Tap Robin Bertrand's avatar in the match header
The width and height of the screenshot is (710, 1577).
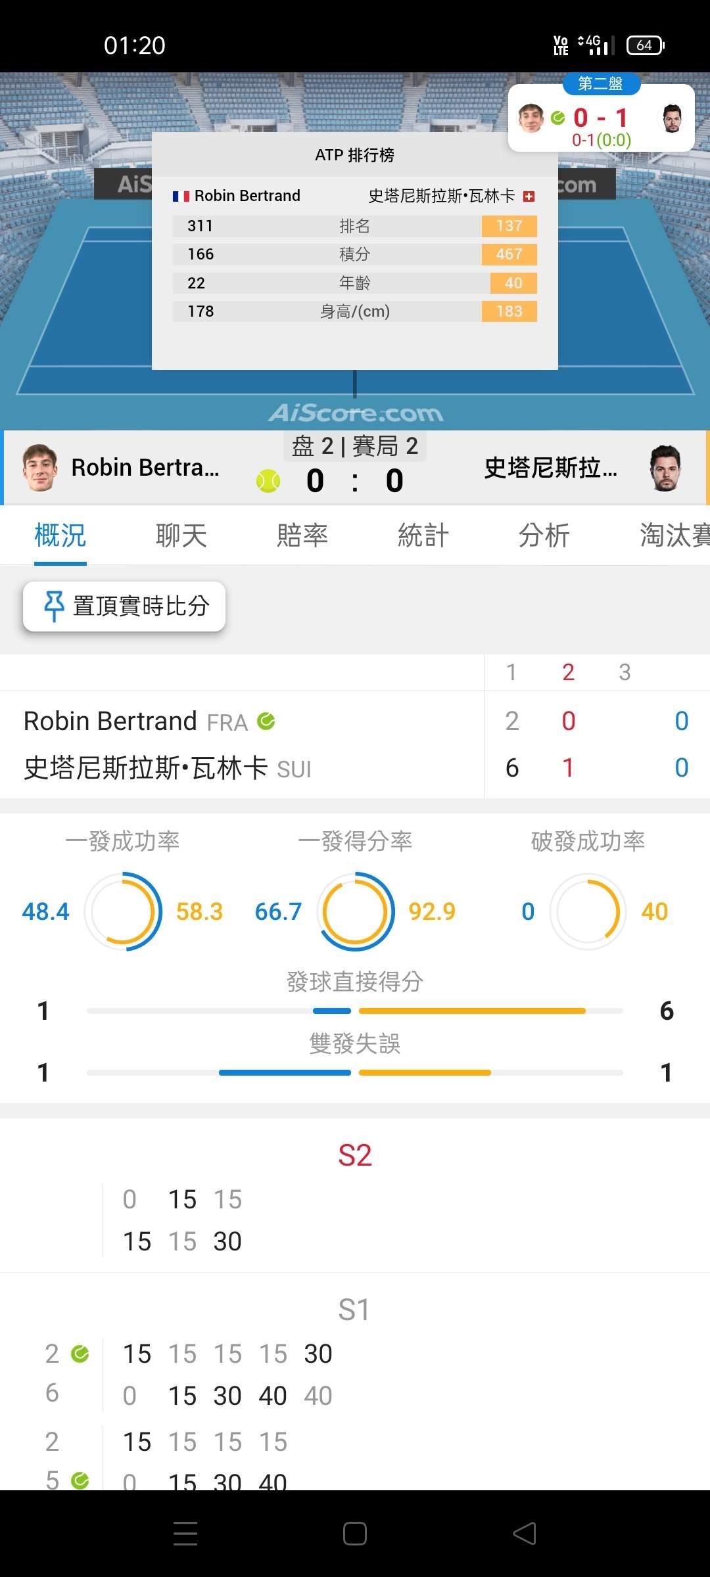(39, 468)
